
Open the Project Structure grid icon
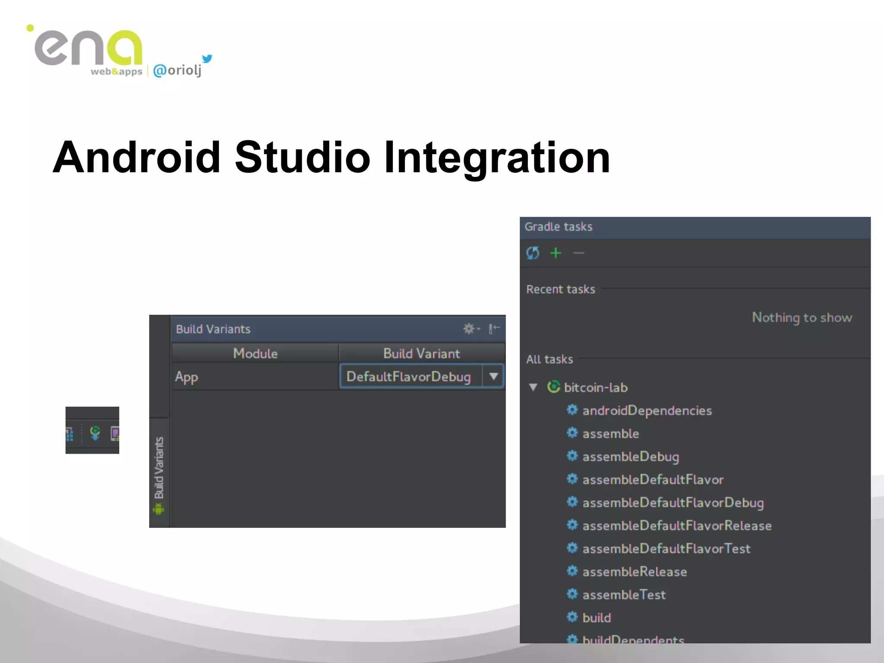pos(69,433)
